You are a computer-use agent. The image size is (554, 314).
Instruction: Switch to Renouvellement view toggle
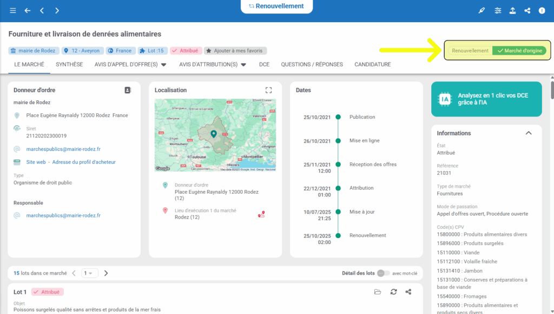(470, 51)
